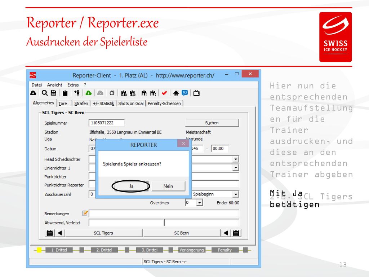Image resolution: width=369 pixels, height=277 pixels.
Task: Confirm with Ja in the REPORTER dialog
Action: click(131, 186)
